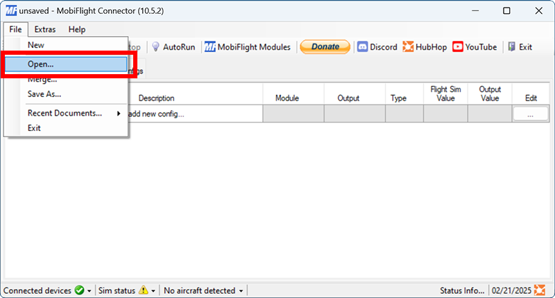Click the Output Value column header
Image resolution: width=555 pixels, height=298 pixels.
click(490, 94)
